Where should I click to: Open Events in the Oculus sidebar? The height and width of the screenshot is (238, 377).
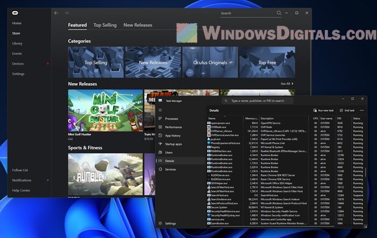point(17,54)
